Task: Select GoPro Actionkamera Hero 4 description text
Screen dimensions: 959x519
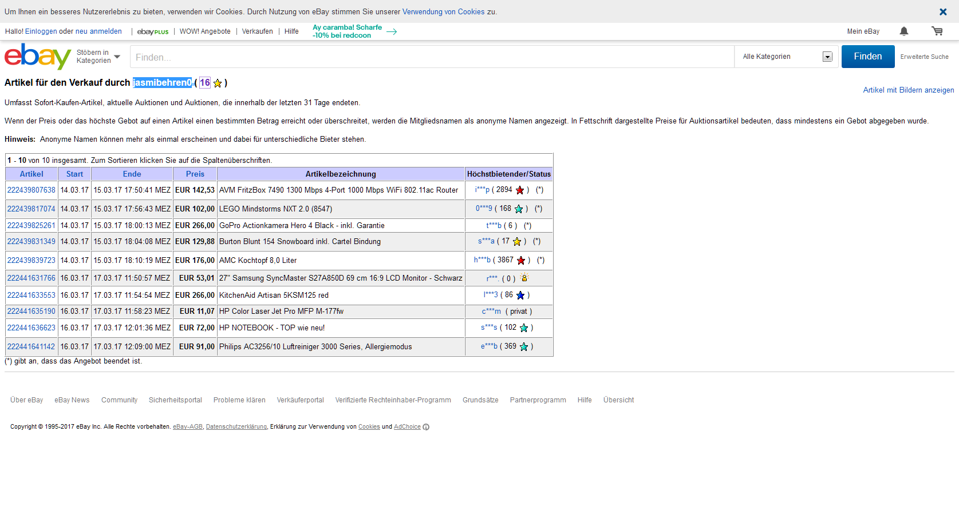Action: click(302, 225)
